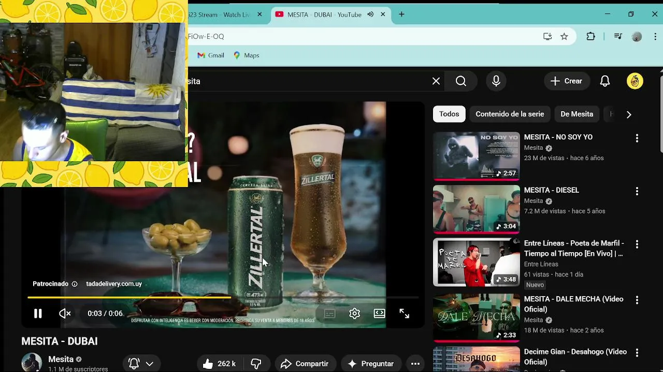The width and height of the screenshot is (663, 372).
Task: Enter fullscreen in the video player
Action: [404, 314]
